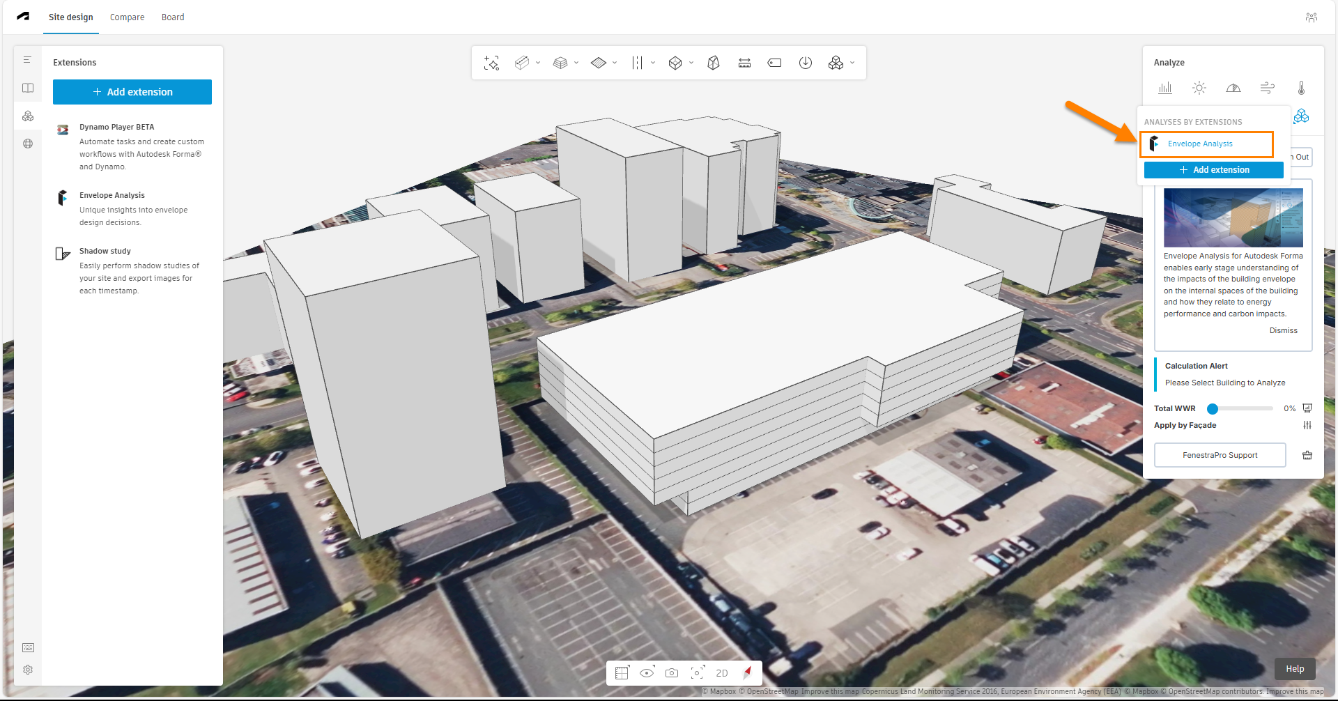The height and width of the screenshot is (701, 1338).
Task: Select the building draw tool
Action: (521, 63)
